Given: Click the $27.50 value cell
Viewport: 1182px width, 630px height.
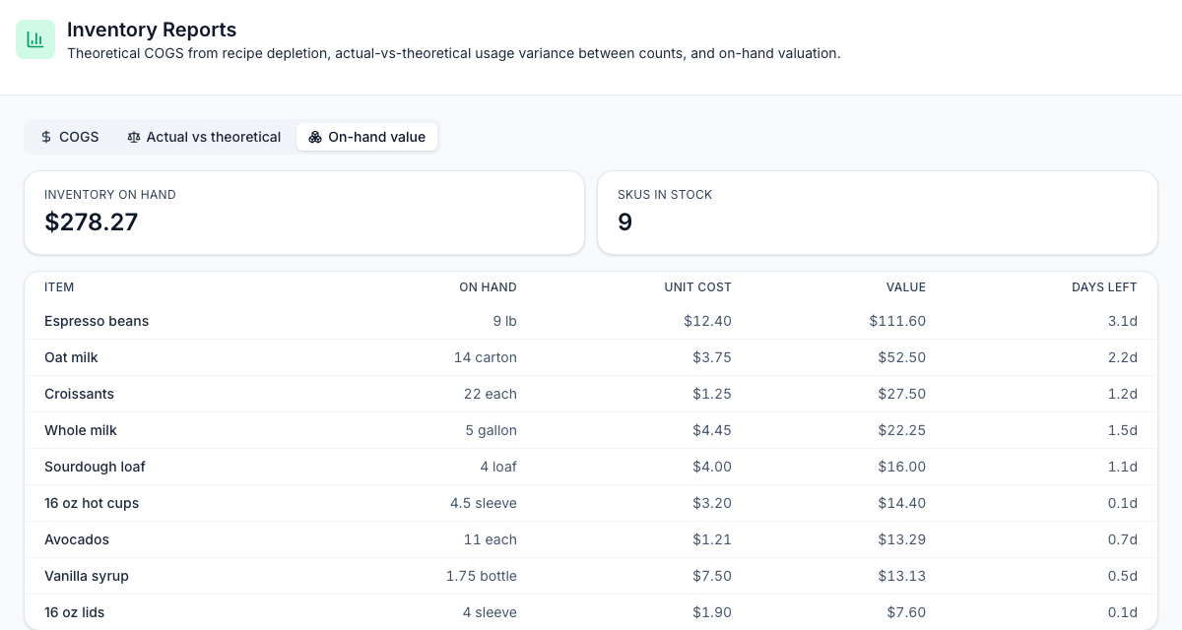Looking at the screenshot, I should pos(902,394).
